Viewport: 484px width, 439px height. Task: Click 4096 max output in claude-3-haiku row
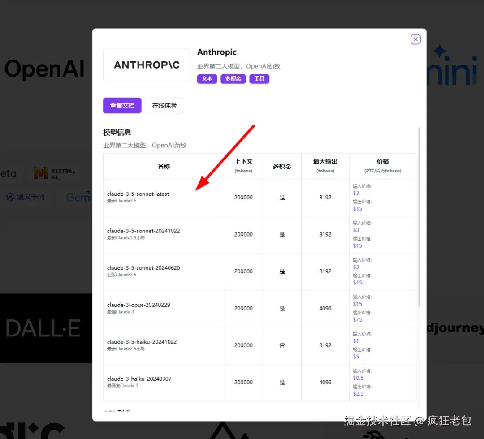point(325,382)
